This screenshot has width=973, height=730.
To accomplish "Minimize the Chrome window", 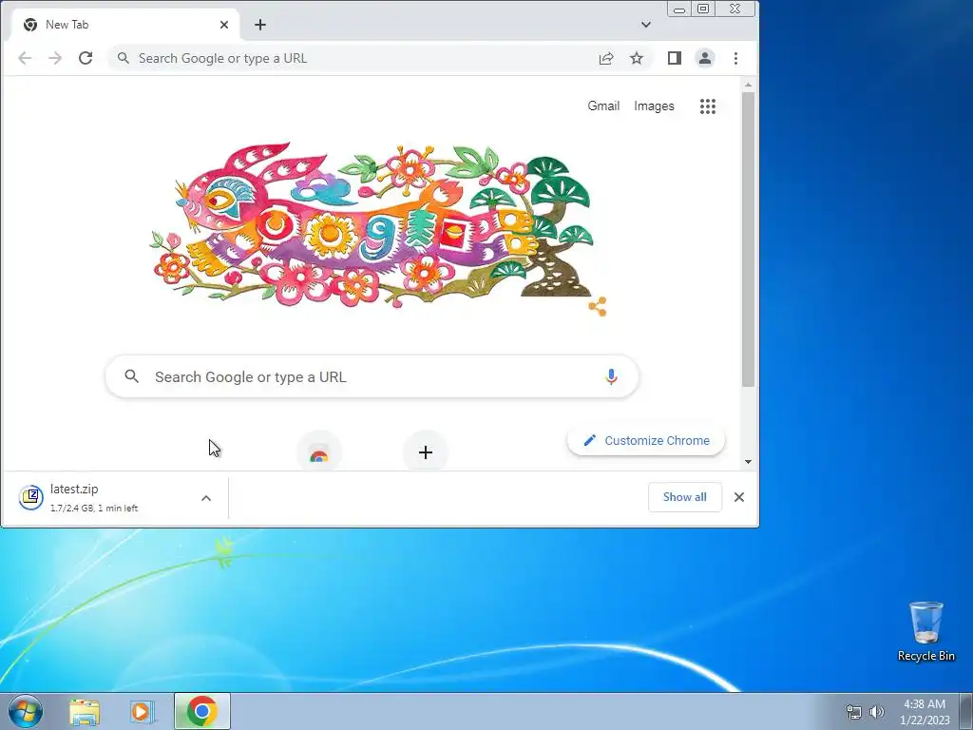I will pyautogui.click(x=679, y=10).
